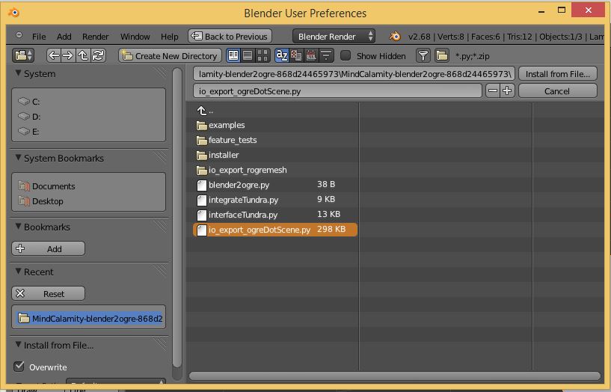Image resolution: width=611 pixels, height=392 pixels.
Task: Increment file name number plus button
Action: point(507,91)
